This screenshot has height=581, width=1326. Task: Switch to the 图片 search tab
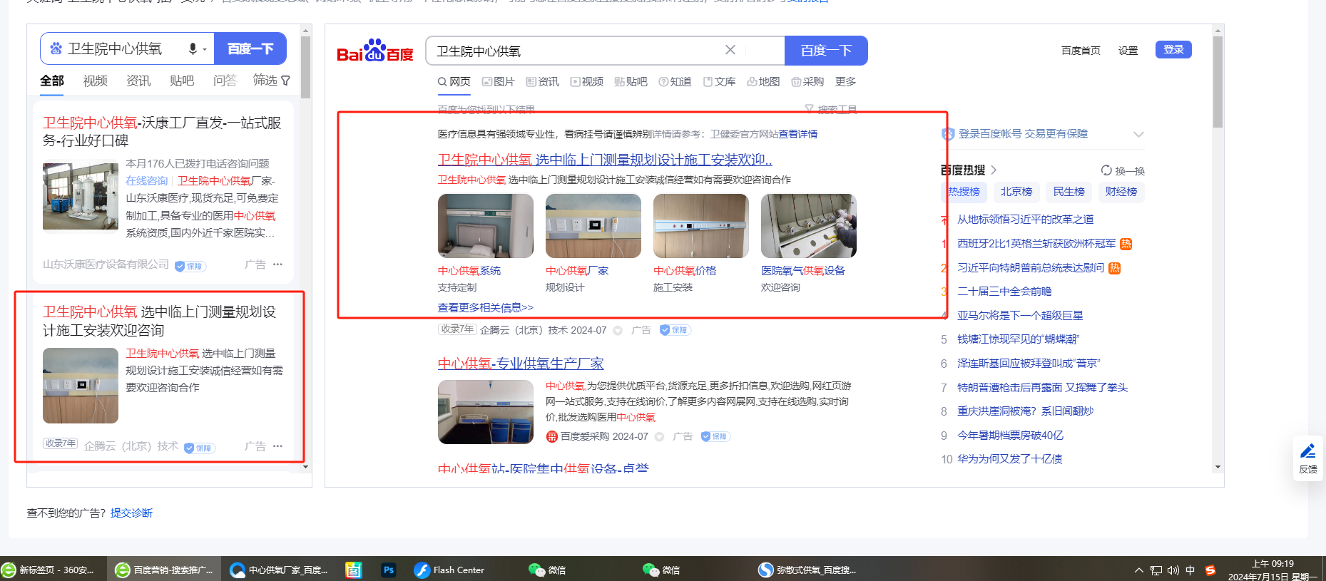498,82
